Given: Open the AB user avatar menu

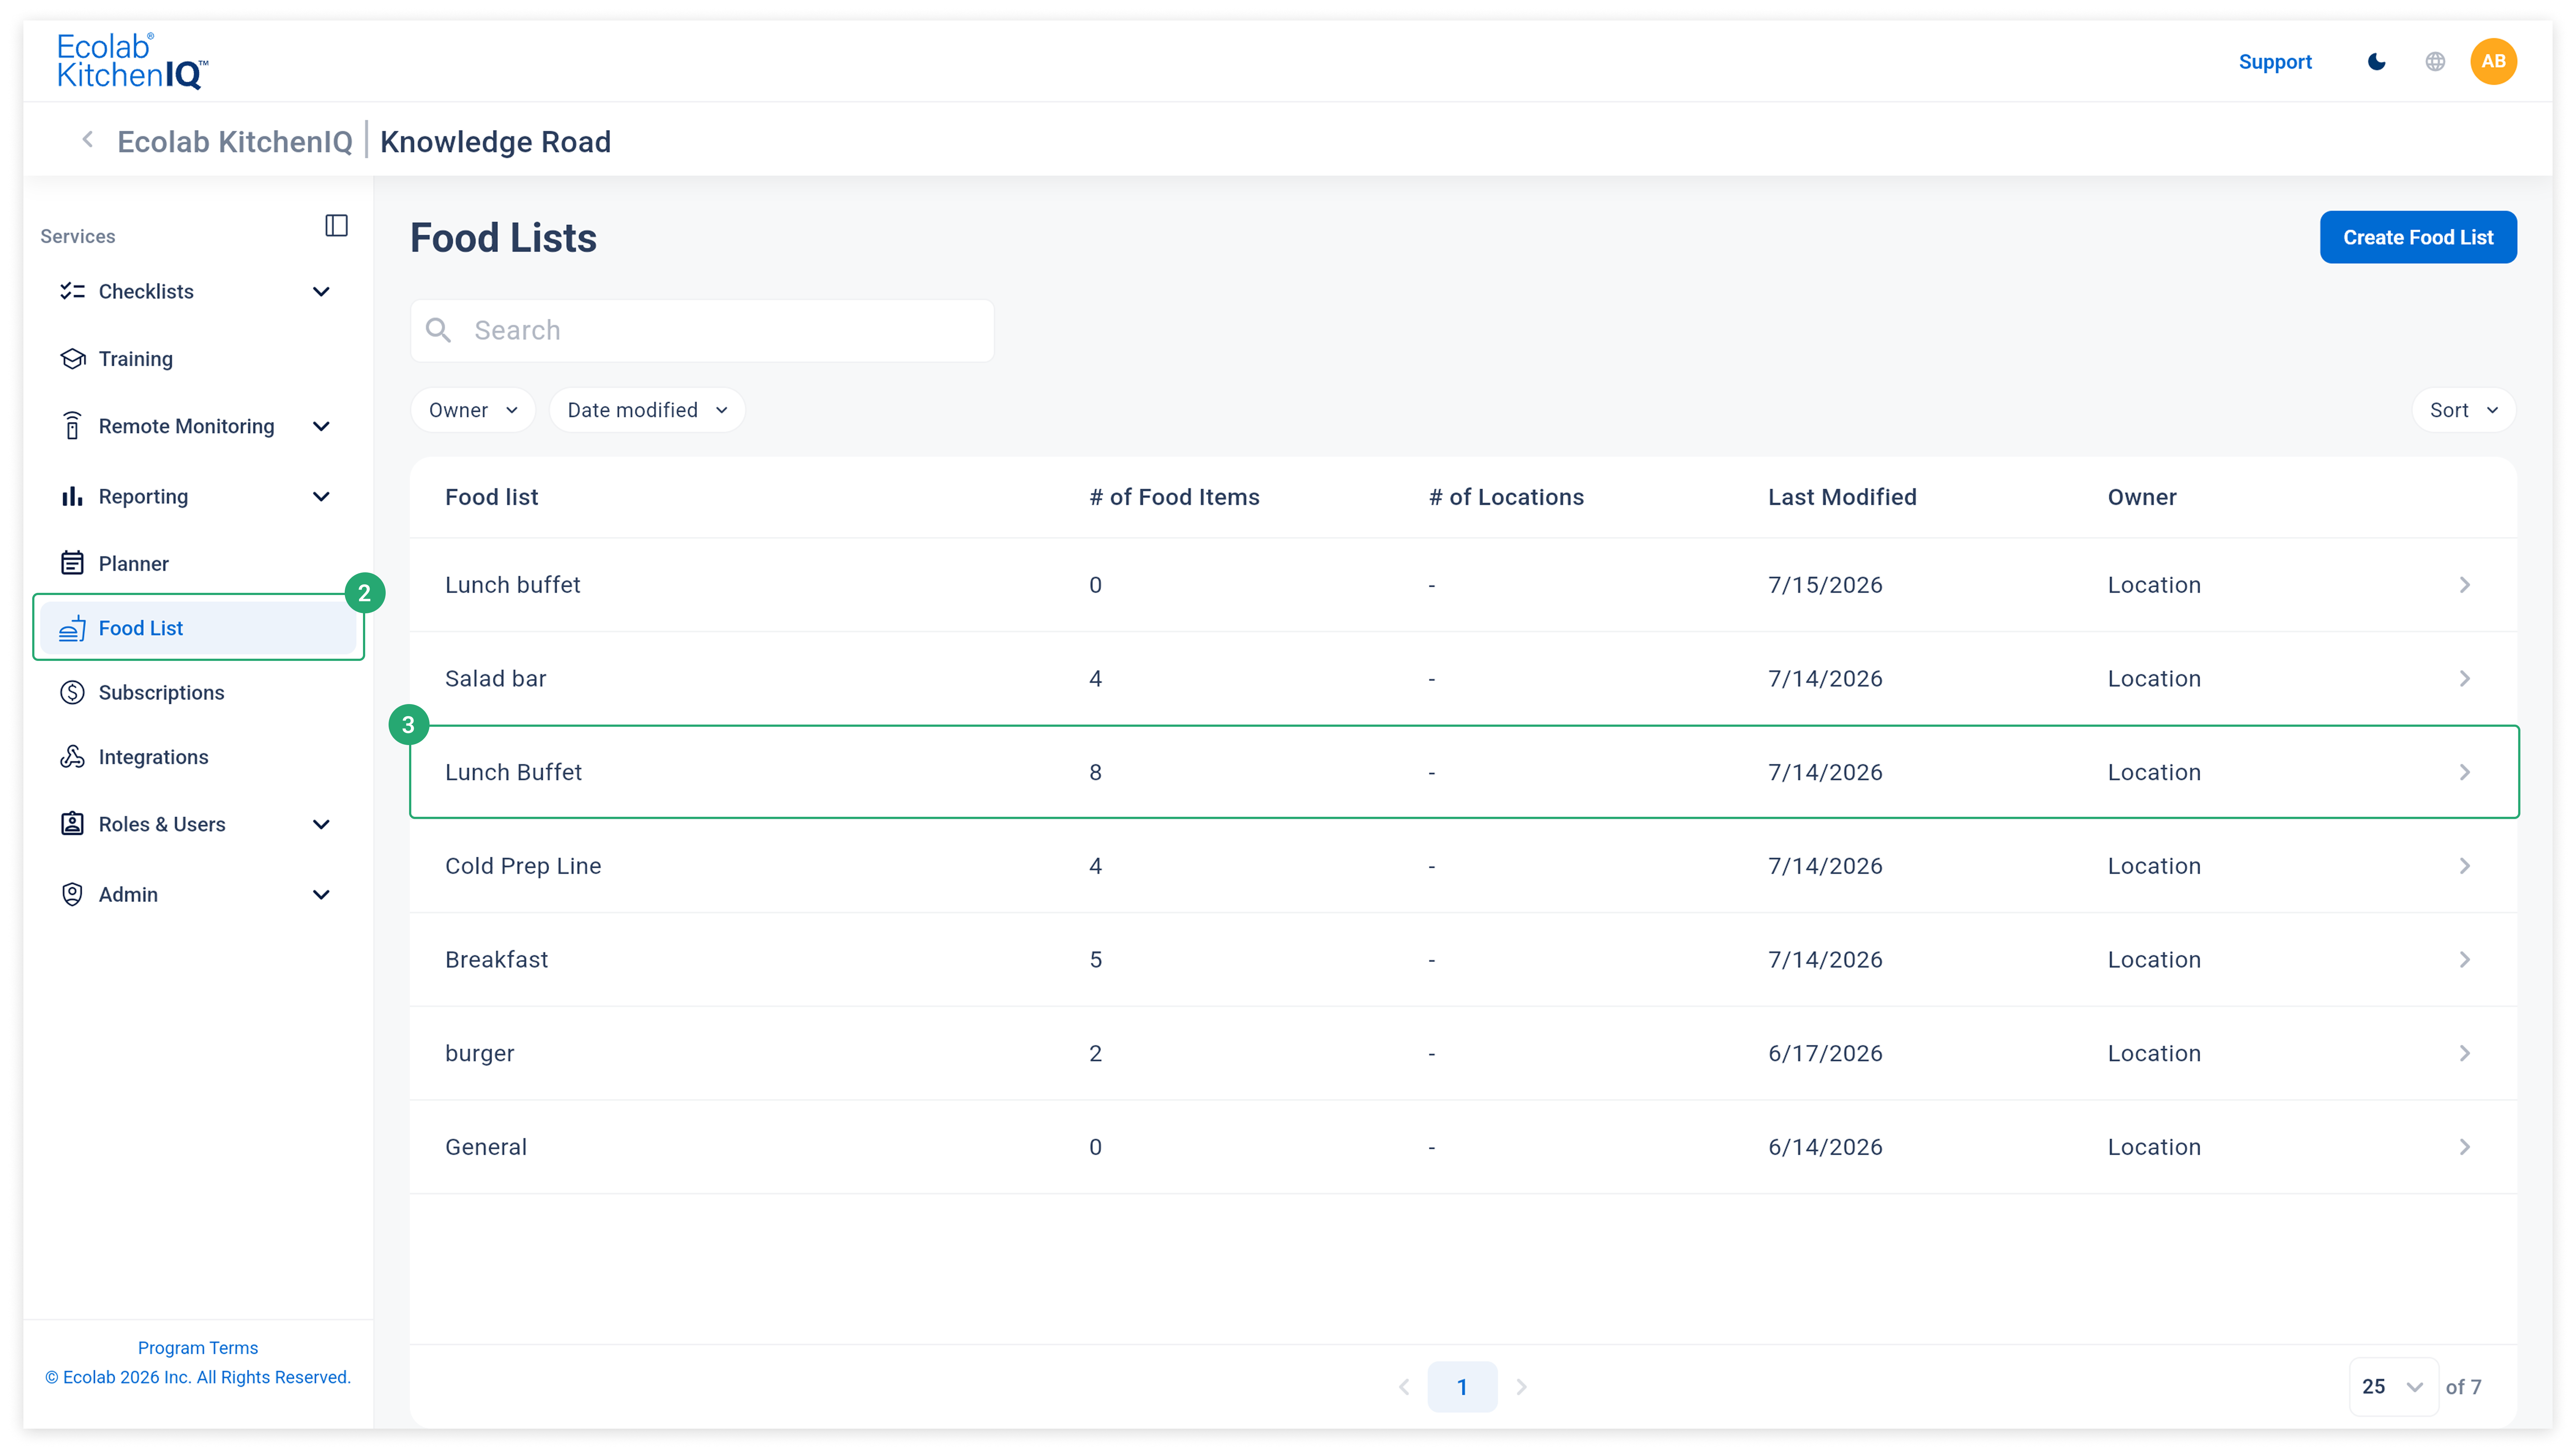Looking at the screenshot, I should [2494, 62].
